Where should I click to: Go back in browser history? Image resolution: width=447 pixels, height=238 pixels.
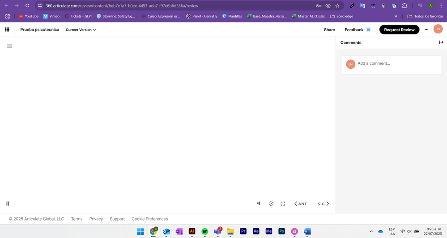tap(7, 6)
